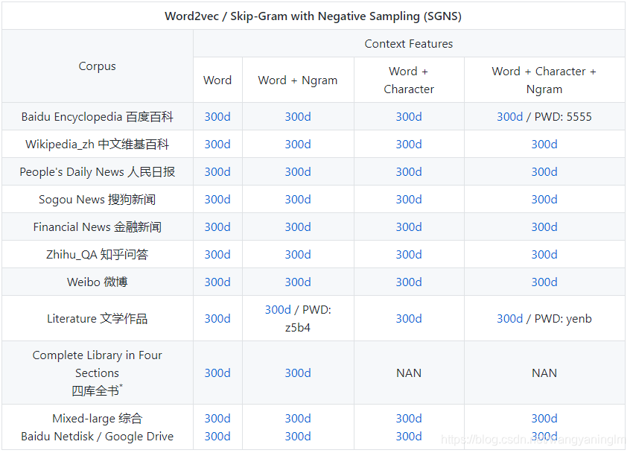Open Literature 300d link with PWD yenb
Image resolution: width=633 pixels, height=453 pixels.
pos(509,319)
